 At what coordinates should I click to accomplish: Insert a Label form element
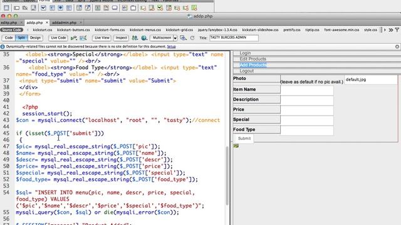[x=125, y=8]
